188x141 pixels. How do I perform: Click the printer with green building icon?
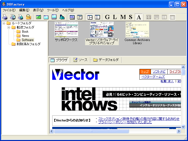coord(21,17)
